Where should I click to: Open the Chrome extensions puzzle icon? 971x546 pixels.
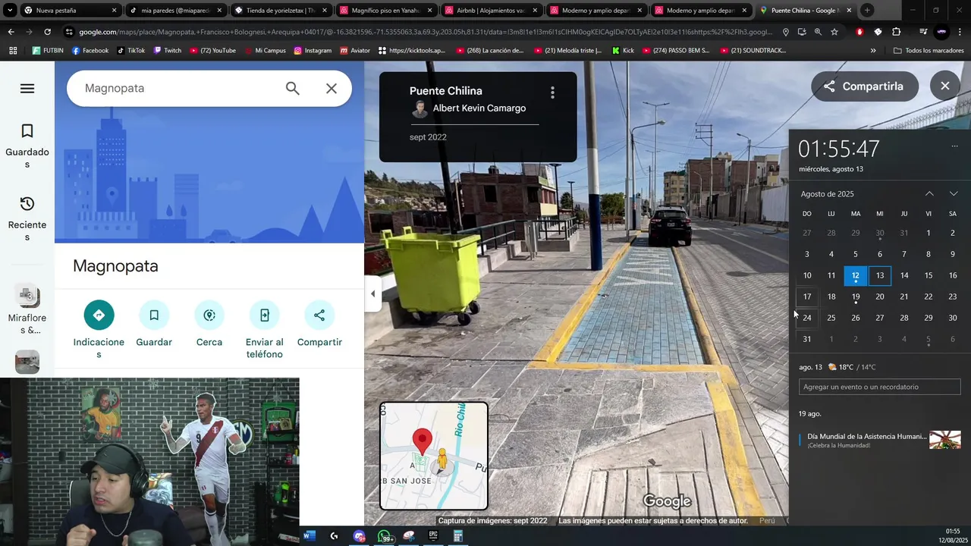click(896, 32)
